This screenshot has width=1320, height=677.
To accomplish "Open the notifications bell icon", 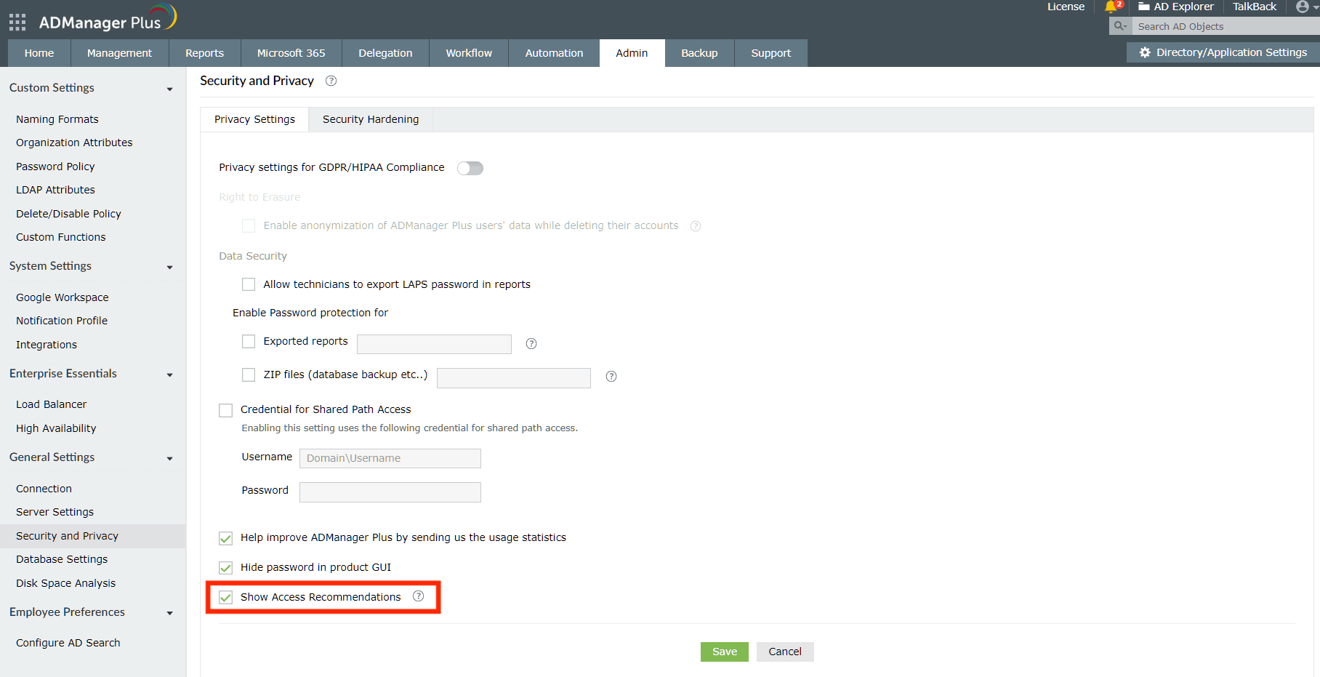I will pyautogui.click(x=1111, y=7).
